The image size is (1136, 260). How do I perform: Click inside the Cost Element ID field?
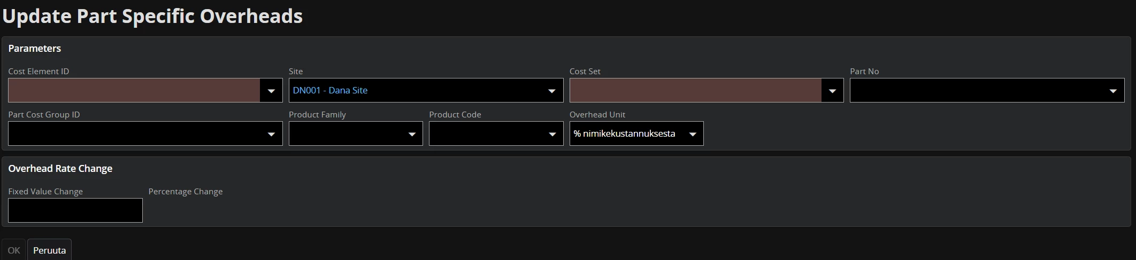(x=134, y=91)
